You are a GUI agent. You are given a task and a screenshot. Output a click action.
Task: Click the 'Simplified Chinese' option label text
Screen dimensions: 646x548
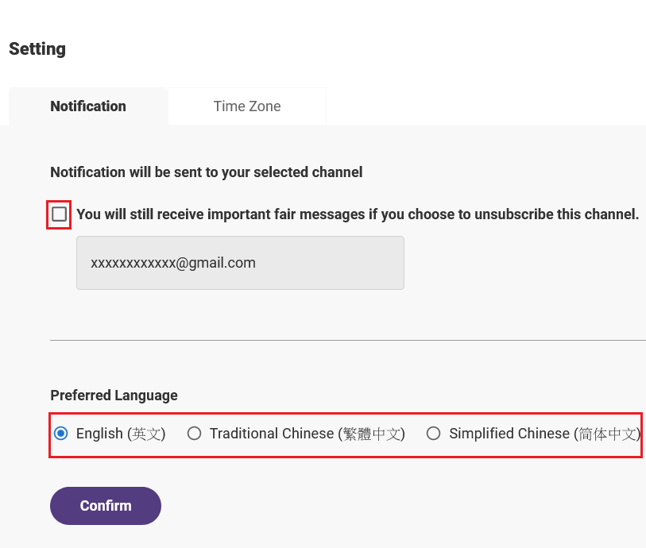[x=509, y=434]
